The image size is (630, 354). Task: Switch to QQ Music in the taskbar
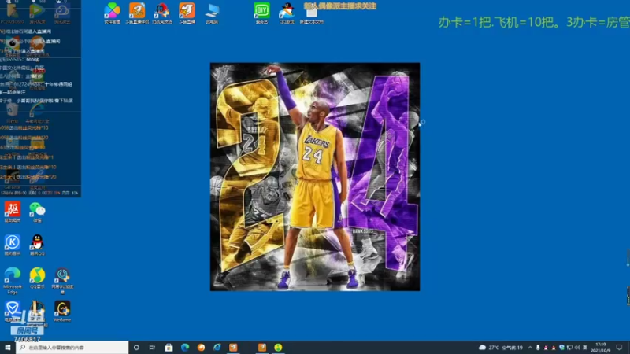pyautogui.click(x=278, y=347)
